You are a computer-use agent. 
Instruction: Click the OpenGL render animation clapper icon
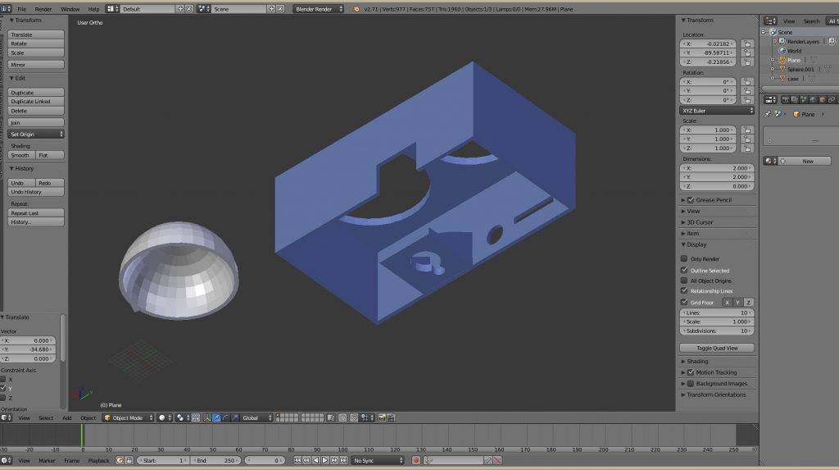coord(391,418)
